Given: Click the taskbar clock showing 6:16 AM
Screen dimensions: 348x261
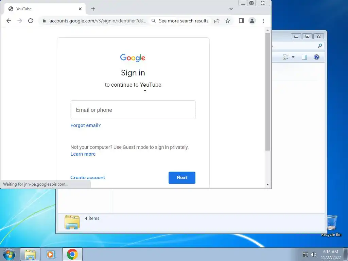Looking at the screenshot, I should pyautogui.click(x=331, y=255).
